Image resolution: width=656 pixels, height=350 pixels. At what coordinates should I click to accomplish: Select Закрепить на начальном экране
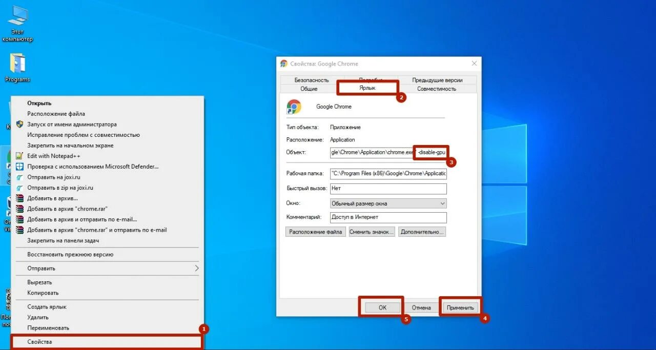(108, 146)
